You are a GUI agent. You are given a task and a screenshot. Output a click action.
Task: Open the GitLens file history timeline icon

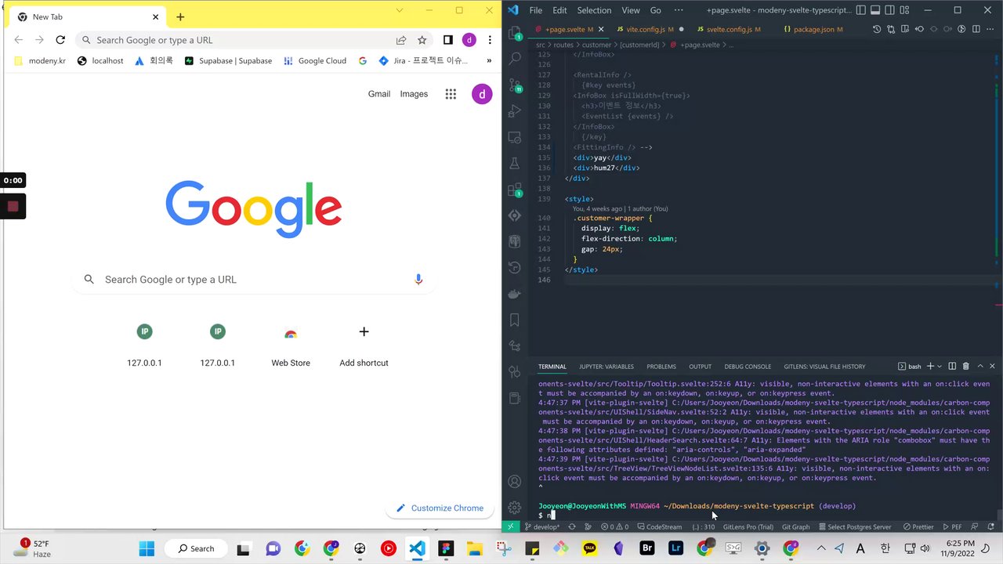pyautogui.click(x=877, y=29)
